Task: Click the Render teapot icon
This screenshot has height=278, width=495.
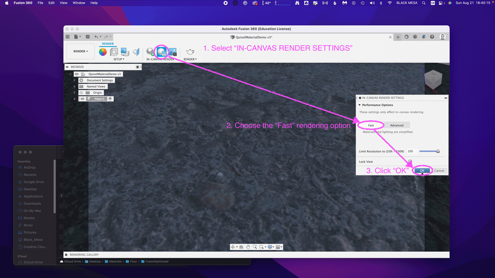Action: [190, 52]
